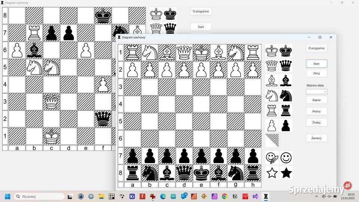Pick white queen from front window palette
The height and width of the screenshot is (202, 359).
pyautogui.click(x=271, y=65)
